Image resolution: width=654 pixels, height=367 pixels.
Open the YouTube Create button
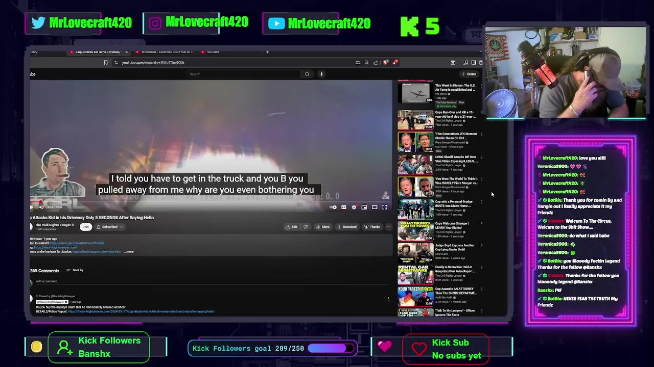(469, 74)
